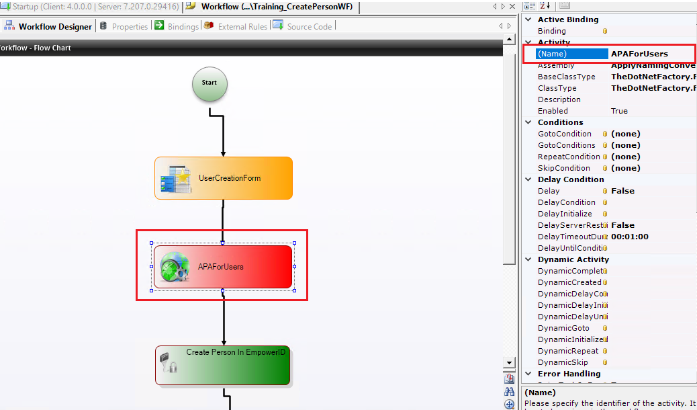Click the Categorized view icon in property grid
697x410 pixels.
529,5
